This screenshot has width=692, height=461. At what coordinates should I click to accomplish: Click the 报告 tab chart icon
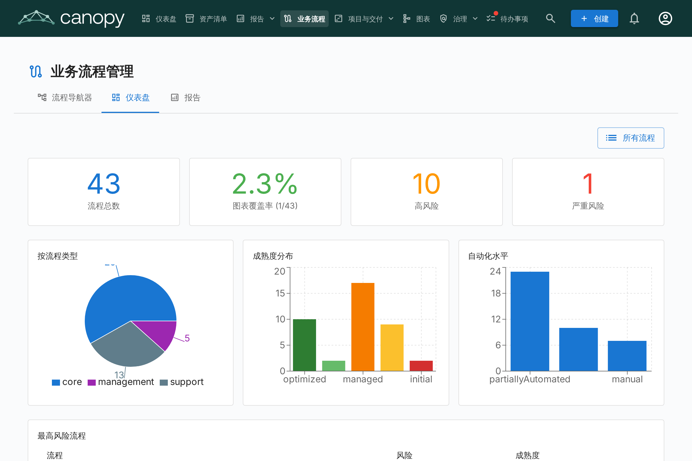(175, 97)
